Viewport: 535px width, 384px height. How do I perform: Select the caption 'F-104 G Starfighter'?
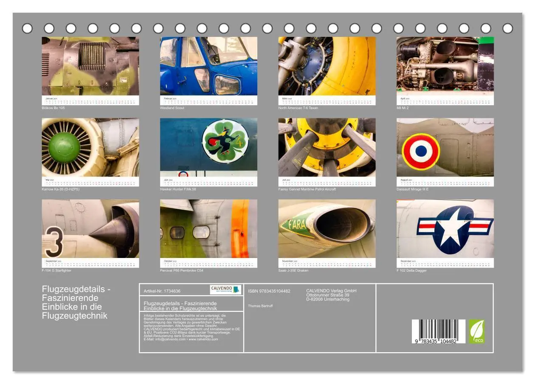pos(56,270)
